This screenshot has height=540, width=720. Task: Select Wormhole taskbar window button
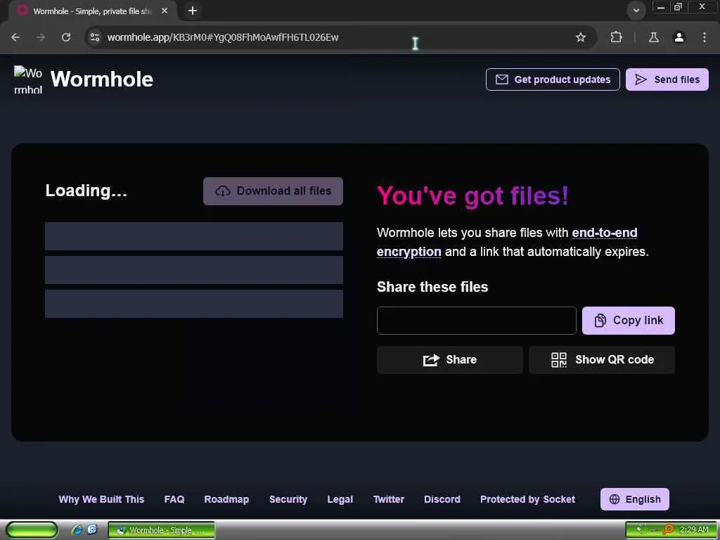162,530
